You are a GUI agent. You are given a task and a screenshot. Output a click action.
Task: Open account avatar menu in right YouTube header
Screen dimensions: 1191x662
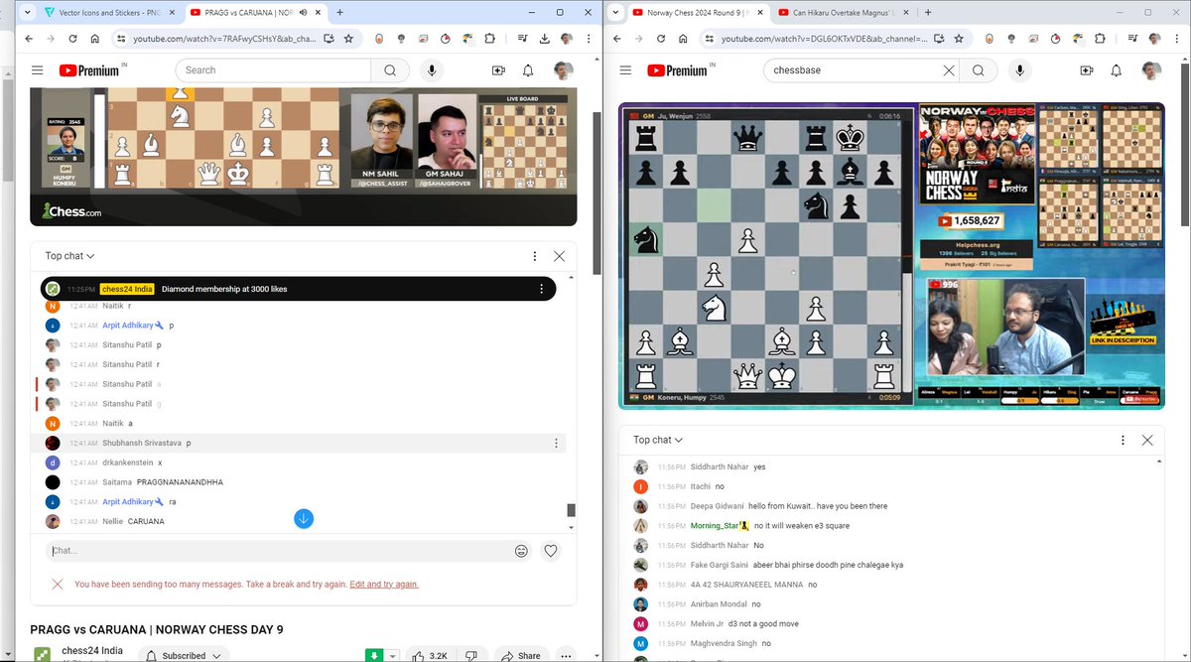pos(1150,70)
